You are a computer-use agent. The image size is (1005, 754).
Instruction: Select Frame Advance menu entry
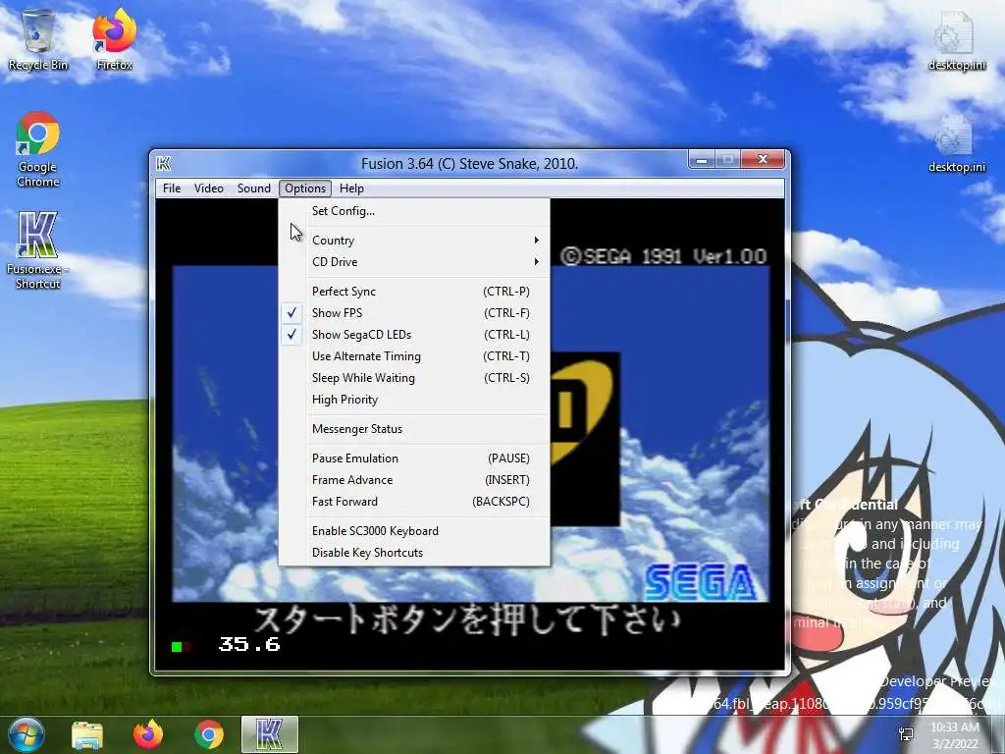pyautogui.click(x=414, y=480)
